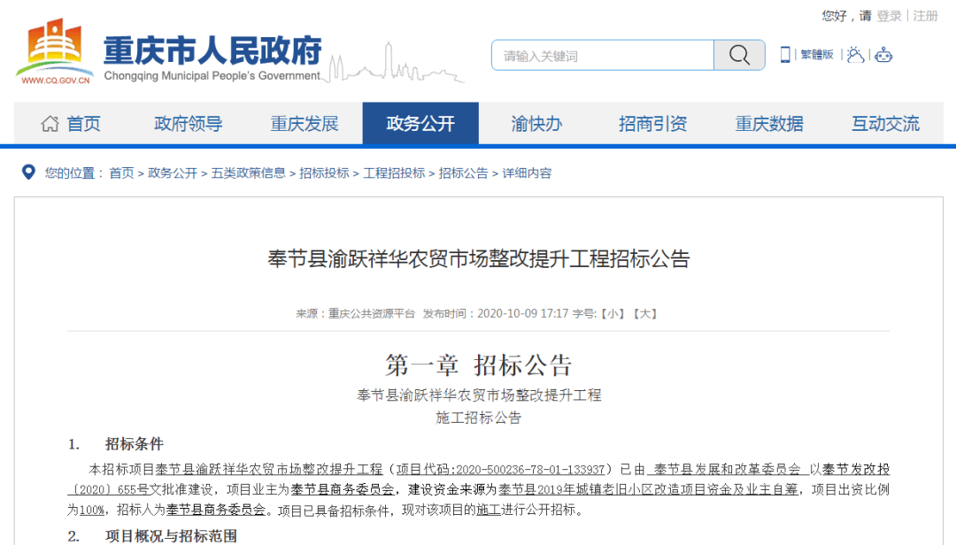Open 招商引资 menu item
956x545 pixels.
[x=652, y=124]
